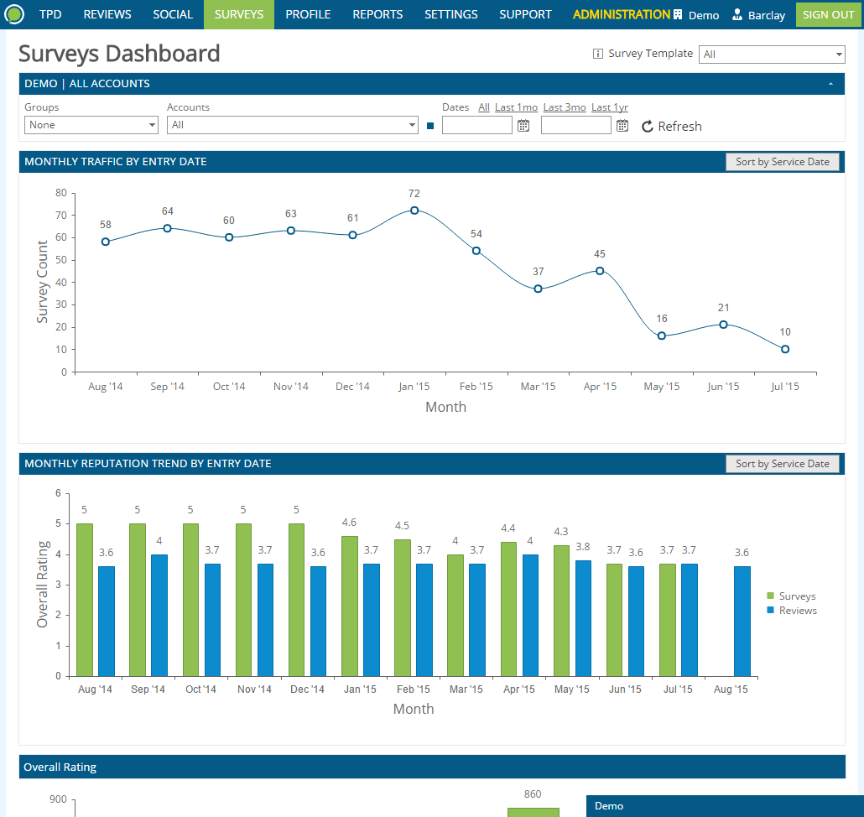The width and height of the screenshot is (864, 817).
Task: Open the end date calendar picker icon
Action: pos(622,126)
